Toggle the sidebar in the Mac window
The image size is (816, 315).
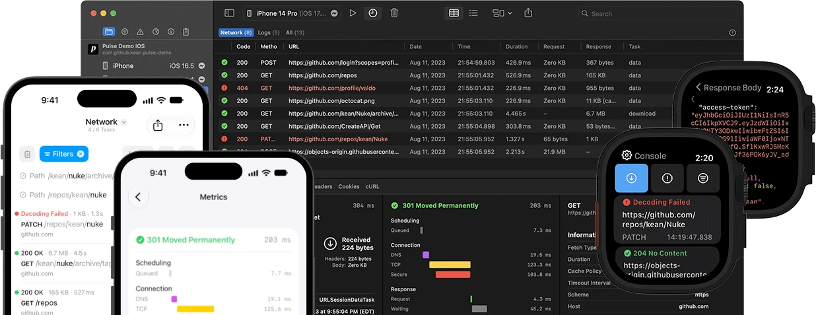[x=229, y=13]
